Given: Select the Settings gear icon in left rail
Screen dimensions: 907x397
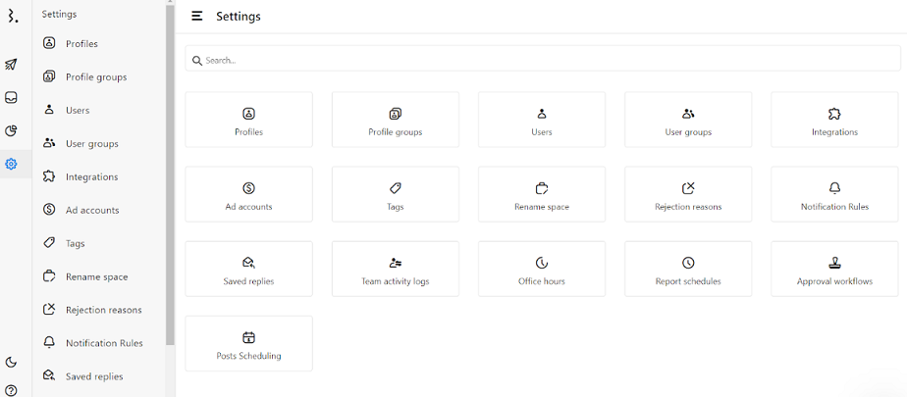Looking at the screenshot, I should pyautogui.click(x=11, y=164).
